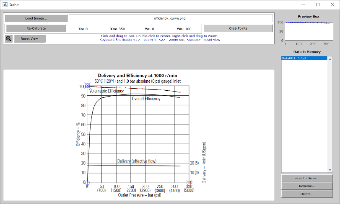Click the Preview Box plot
The image size is (340, 204).
pos(309,31)
